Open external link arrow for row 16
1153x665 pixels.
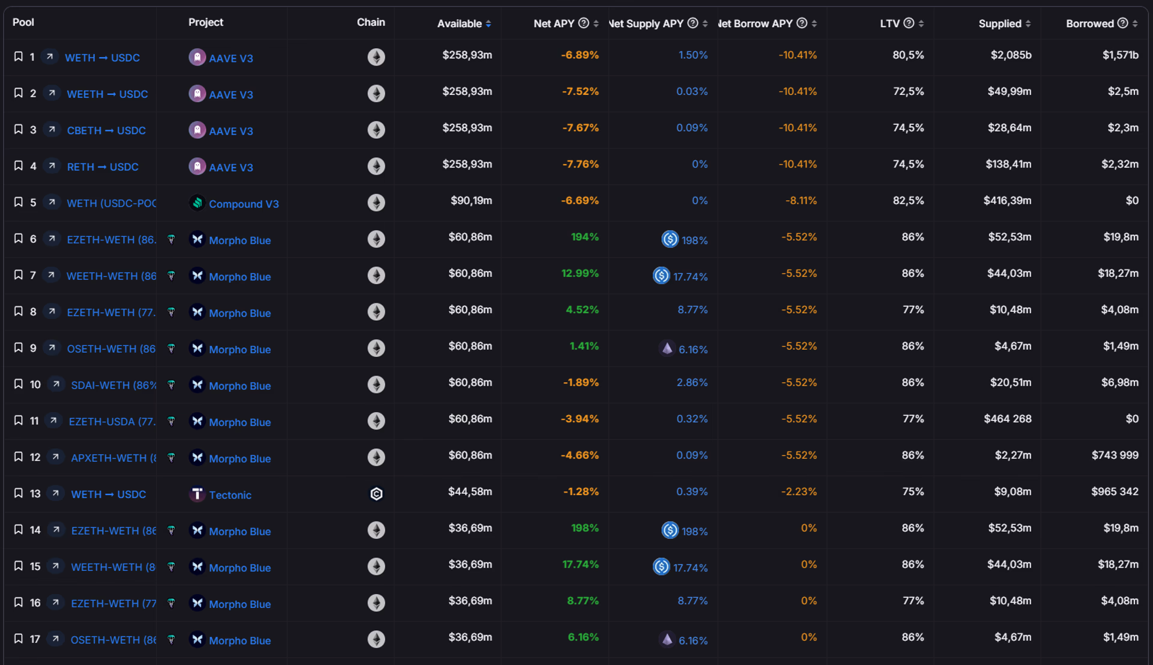(56, 603)
